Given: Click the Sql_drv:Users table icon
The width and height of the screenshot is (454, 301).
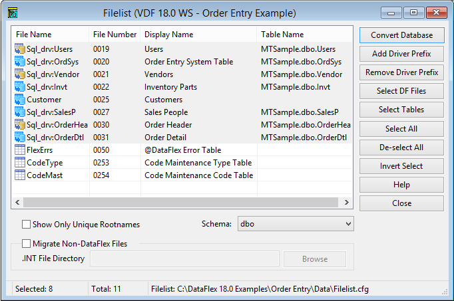Looking at the screenshot, I should pos(19,49).
